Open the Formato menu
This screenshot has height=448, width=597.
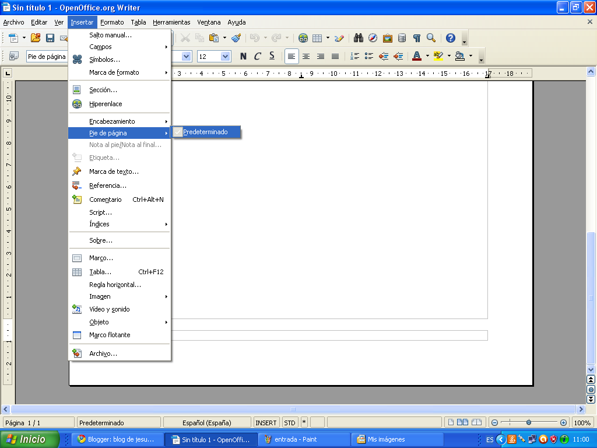[112, 23]
